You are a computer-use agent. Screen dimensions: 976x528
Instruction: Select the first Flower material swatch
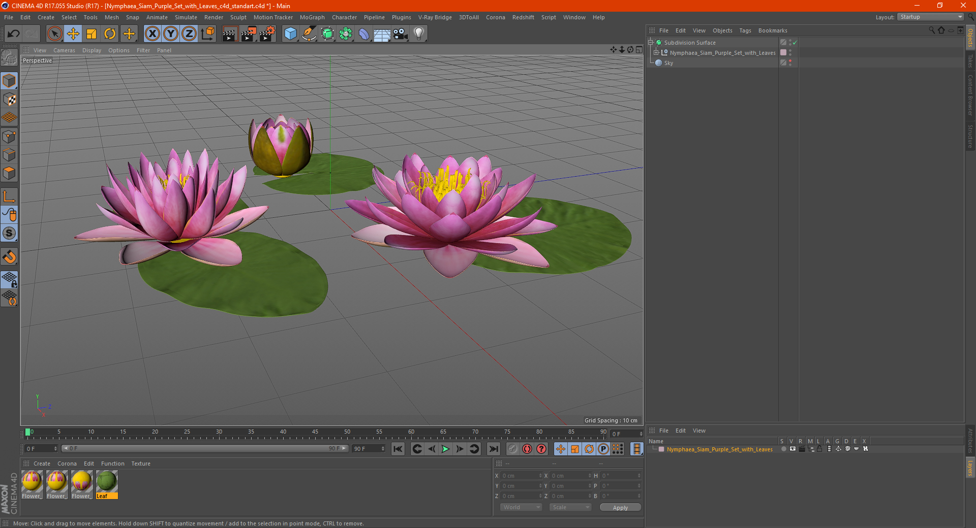(x=32, y=485)
